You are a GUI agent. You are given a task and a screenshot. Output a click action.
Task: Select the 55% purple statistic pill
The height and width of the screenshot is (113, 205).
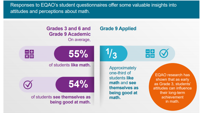(x=74, y=54)
